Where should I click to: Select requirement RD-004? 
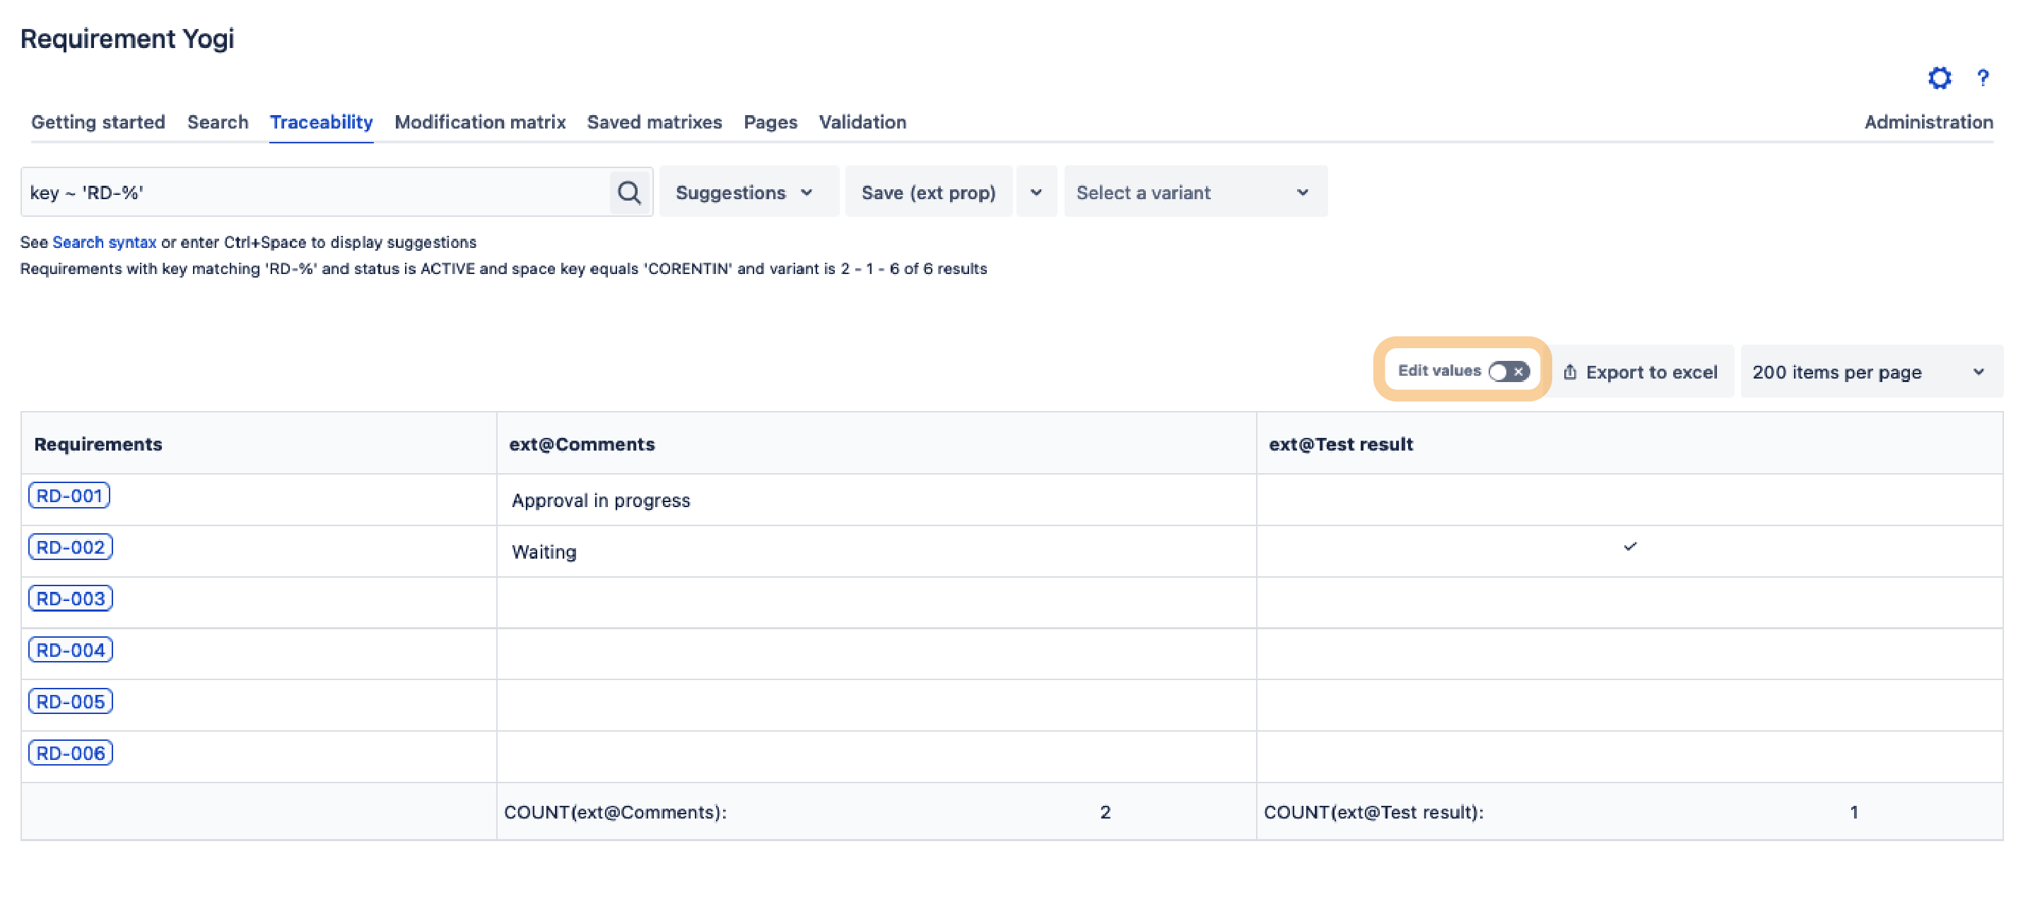pos(70,650)
